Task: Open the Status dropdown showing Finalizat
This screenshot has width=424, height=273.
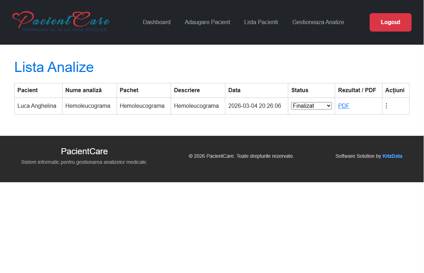Action: [311, 106]
